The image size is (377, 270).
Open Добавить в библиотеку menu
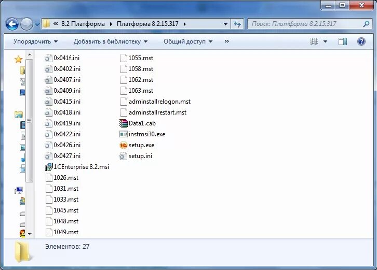tap(111, 41)
